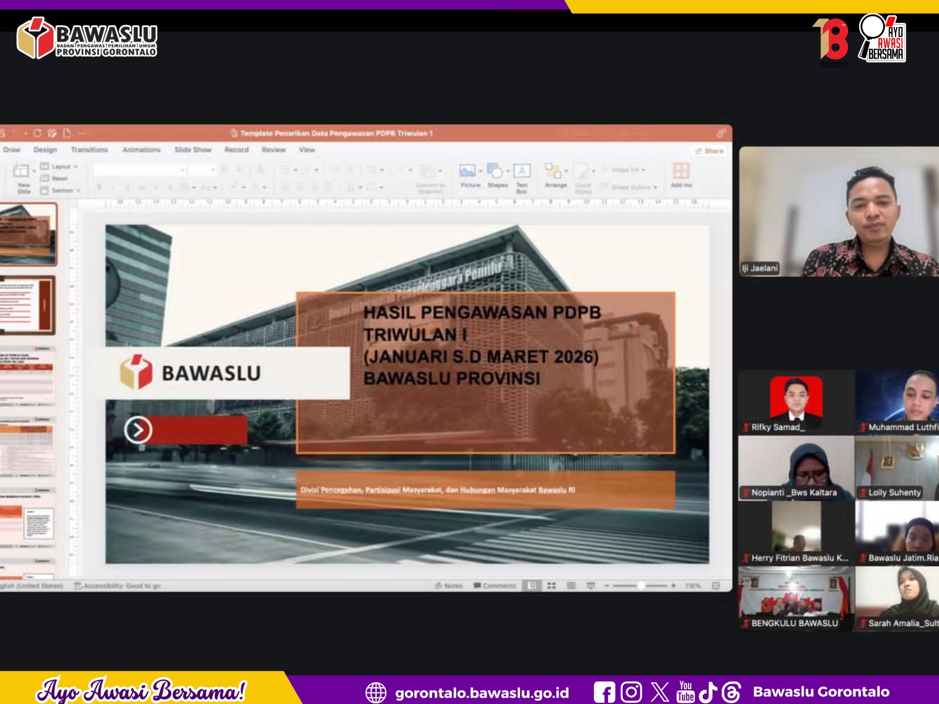939x704 pixels.
Task: Open the Review tab
Action: (273, 150)
